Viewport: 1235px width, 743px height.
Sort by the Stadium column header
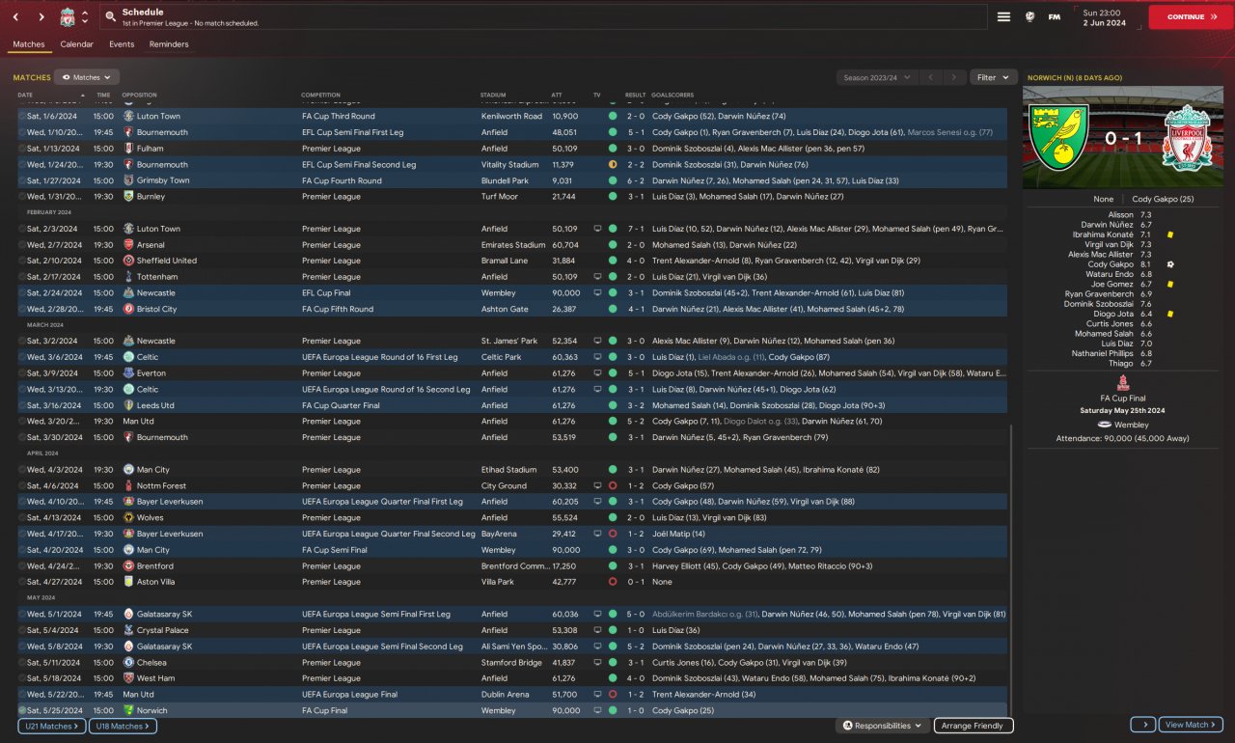(x=493, y=96)
